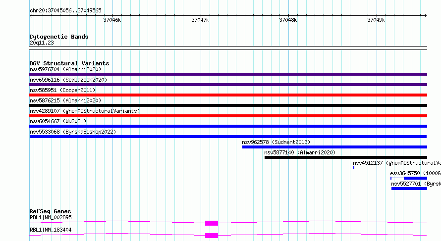Click the 37047k ruler tick label
Viewport: 441px width, 241px height.
200,20
